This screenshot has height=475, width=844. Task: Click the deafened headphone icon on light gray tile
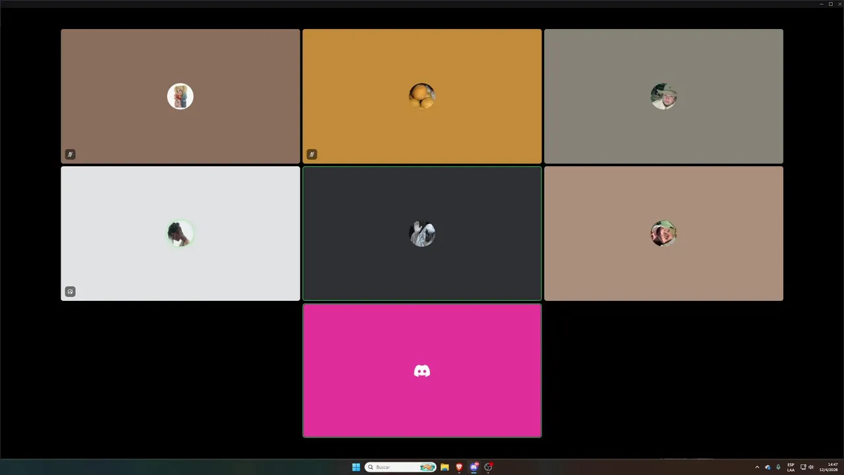pos(70,292)
